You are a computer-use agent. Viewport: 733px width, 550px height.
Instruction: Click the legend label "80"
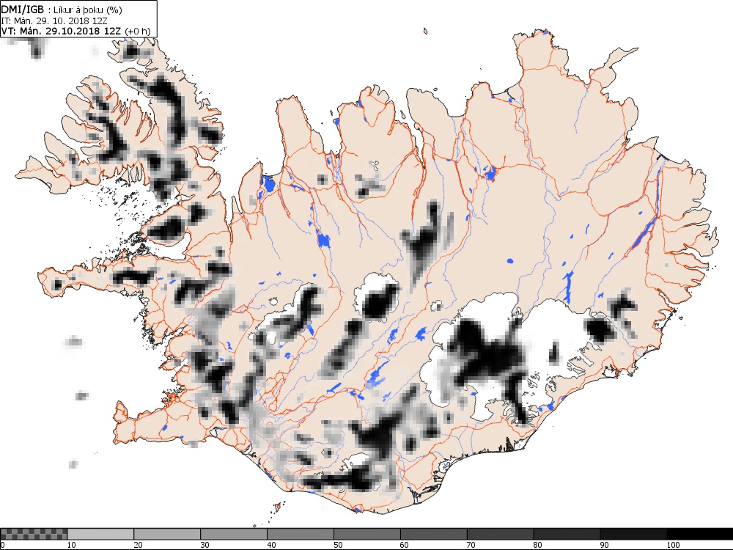coord(538,545)
